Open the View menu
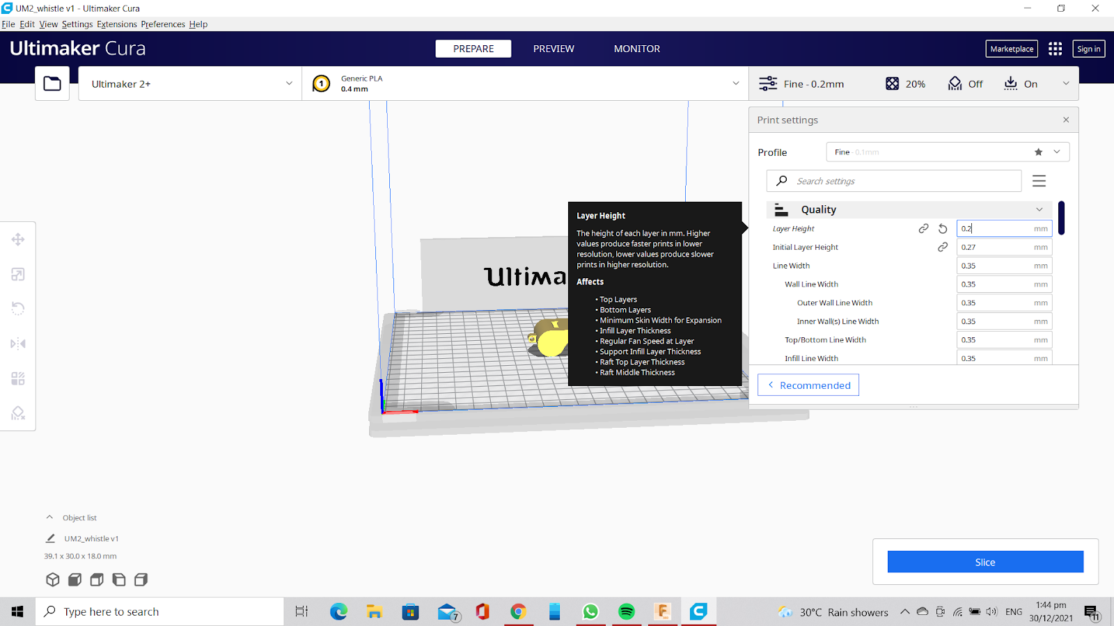This screenshot has width=1114, height=626. (x=49, y=24)
